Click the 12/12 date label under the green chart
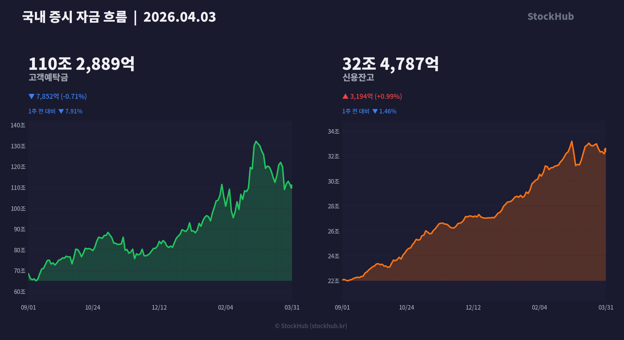 coord(159,308)
